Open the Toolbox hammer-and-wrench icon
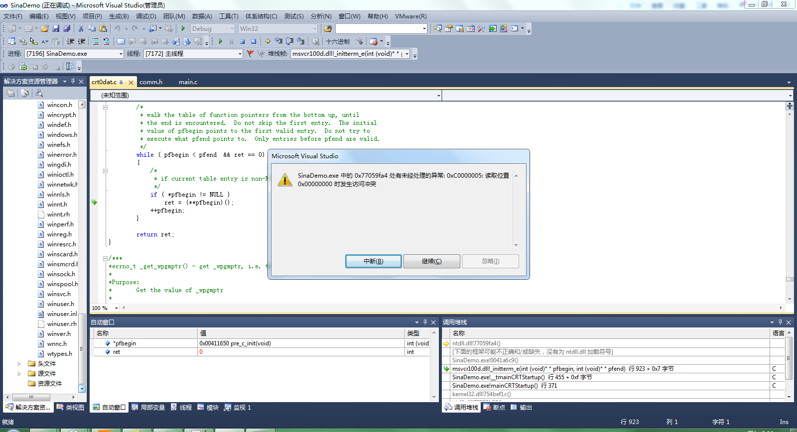Viewport: 797px width, 432px height. pos(482,29)
